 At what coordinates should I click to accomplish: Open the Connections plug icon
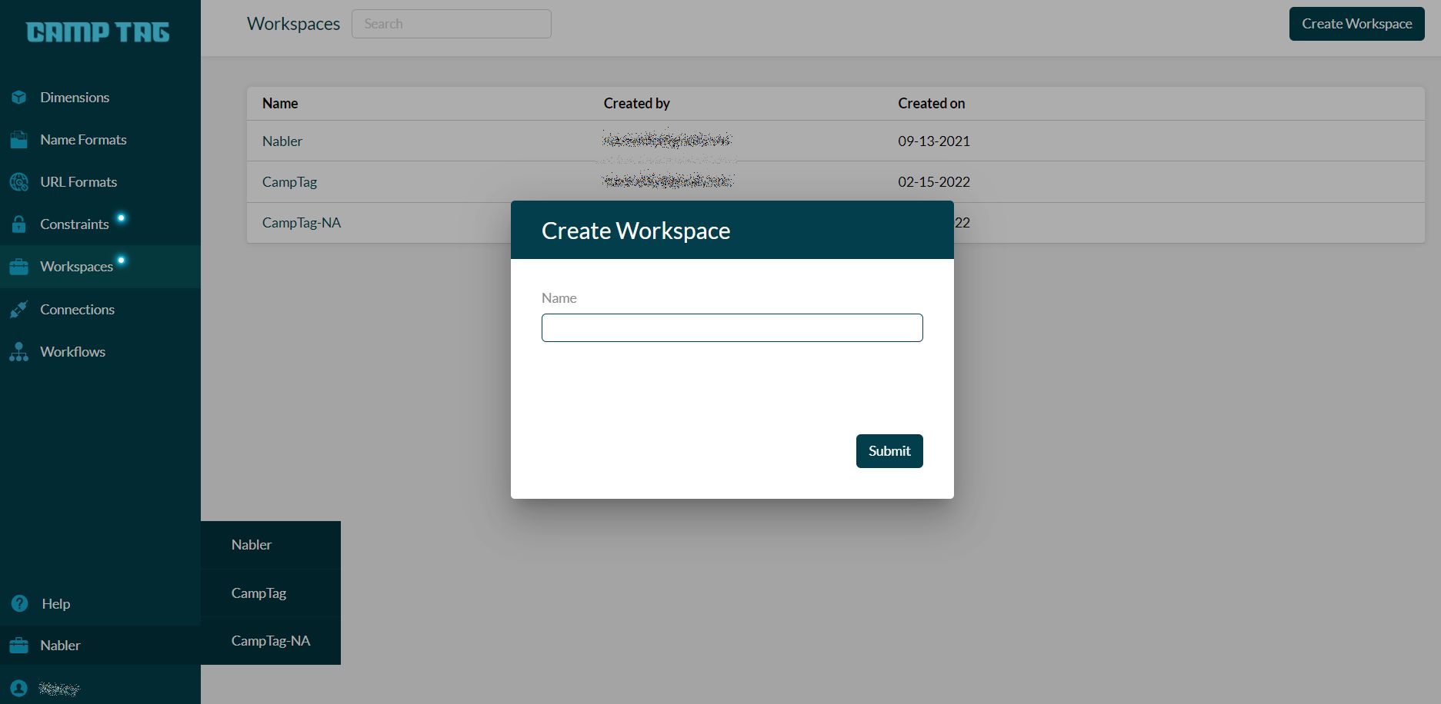[18, 309]
